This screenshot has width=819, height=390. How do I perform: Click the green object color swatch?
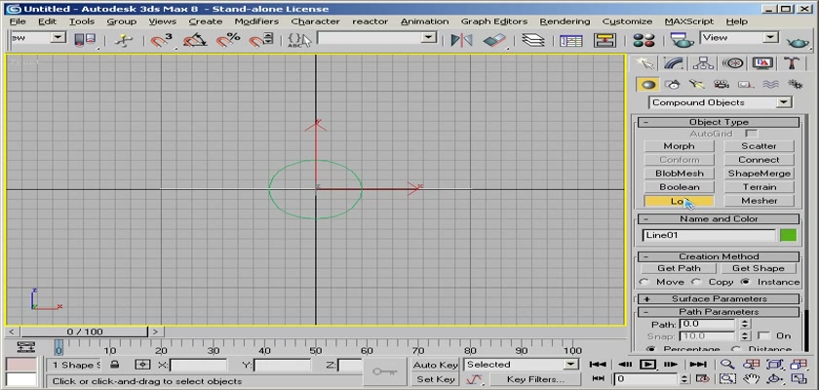point(788,235)
